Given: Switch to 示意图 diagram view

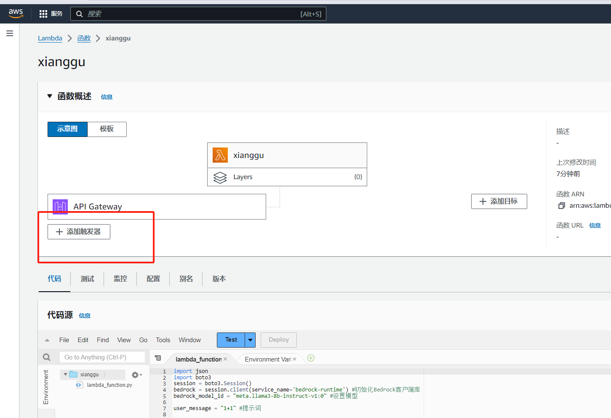Looking at the screenshot, I should pos(67,129).
